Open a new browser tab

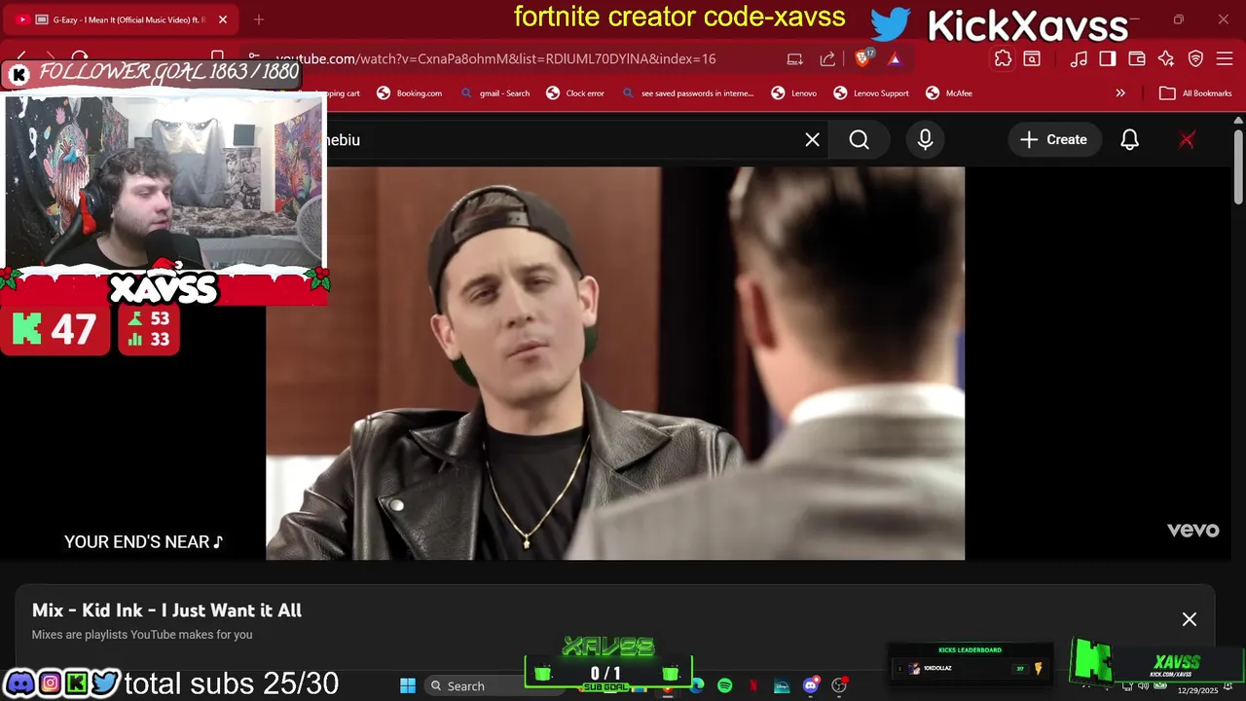click(x=259, y=19)
